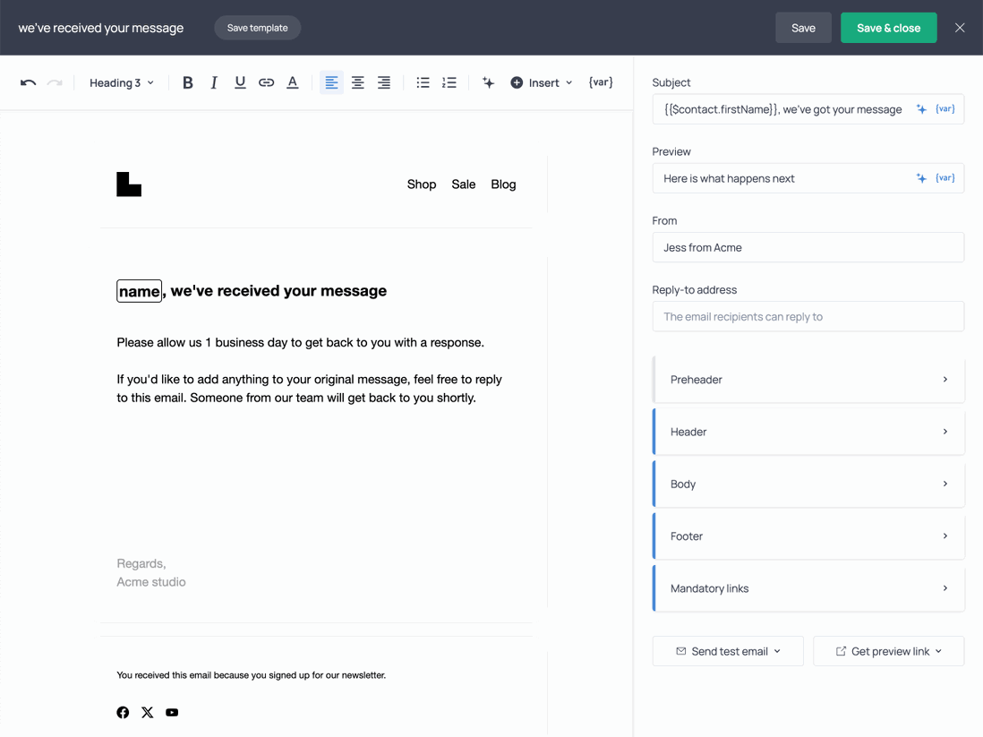Apply bold formatting to text
Viewport: 983px width, 737px height.
[x=188, y=81]
